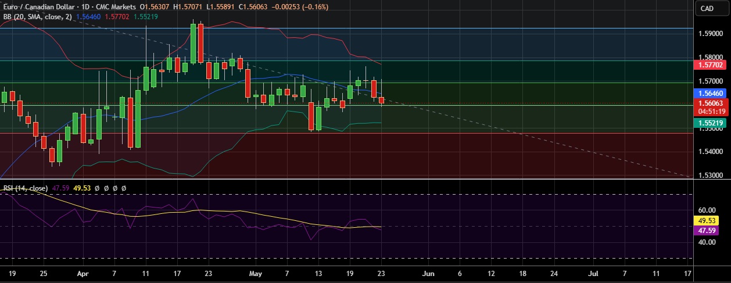Click the 1.55000 price scale label
The image size is (731, 283).
(x=711, y=128)
